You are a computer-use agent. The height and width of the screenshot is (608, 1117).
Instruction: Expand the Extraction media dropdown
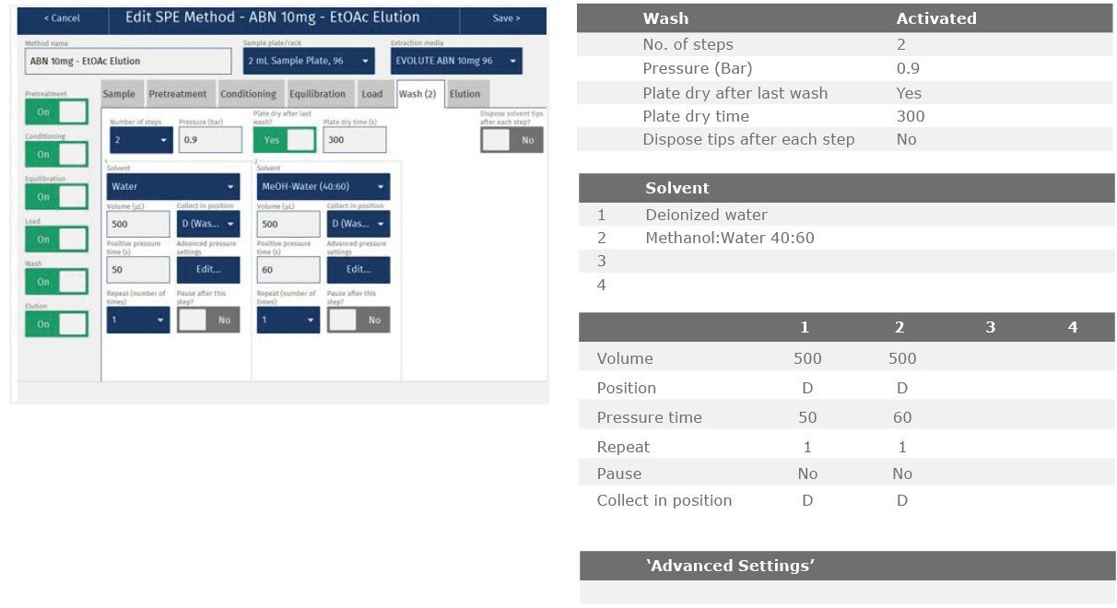coord(456,62)
